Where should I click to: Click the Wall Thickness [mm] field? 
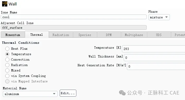pyautogui.click(x=155, y=58)
